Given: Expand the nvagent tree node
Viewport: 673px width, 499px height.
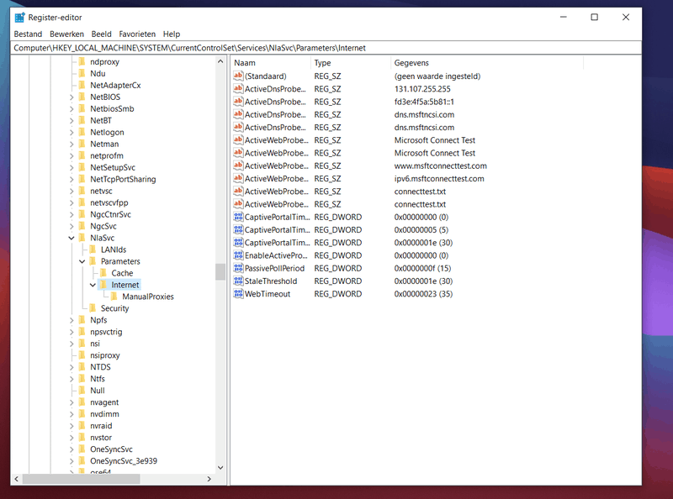Looking at the screenshot, I should tap(72, 402).
